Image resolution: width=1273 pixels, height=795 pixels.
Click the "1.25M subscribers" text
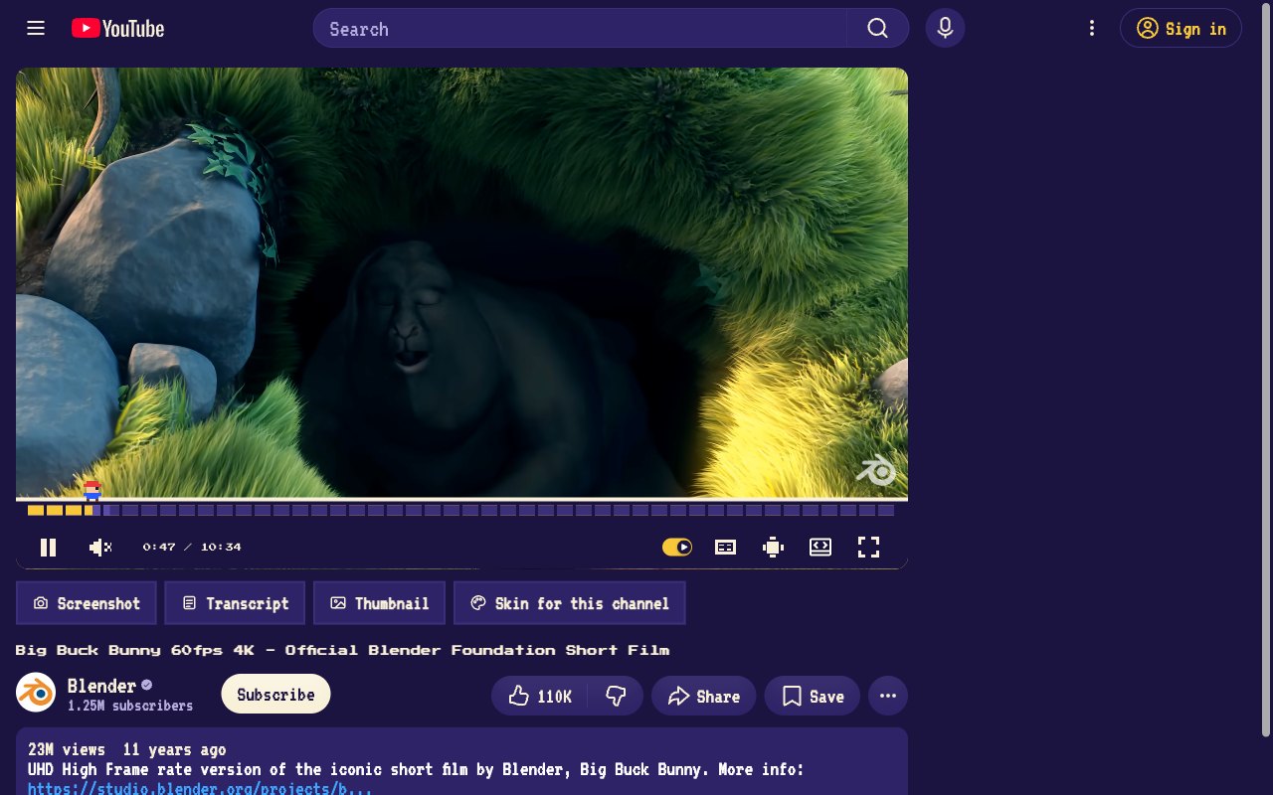coord(130,706)
